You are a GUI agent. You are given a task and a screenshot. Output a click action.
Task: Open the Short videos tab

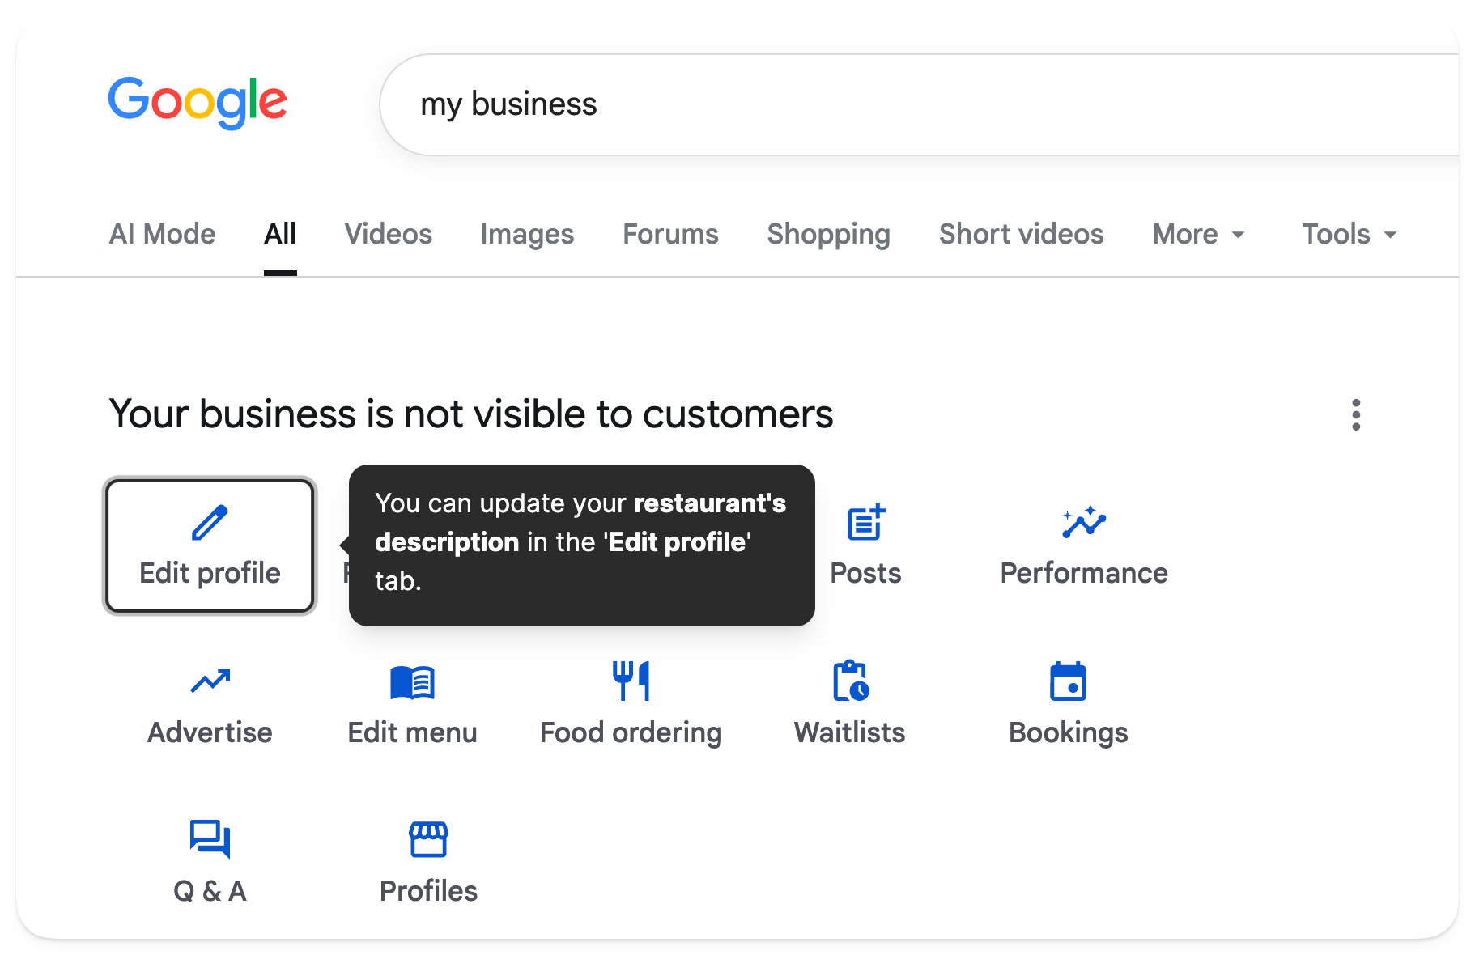(x=1022, y=235)
